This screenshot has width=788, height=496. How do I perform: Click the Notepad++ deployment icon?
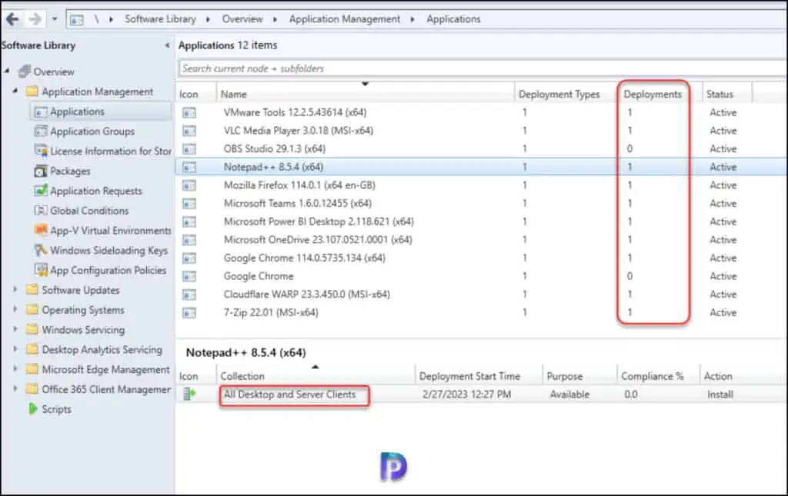[x=189, y=394]
